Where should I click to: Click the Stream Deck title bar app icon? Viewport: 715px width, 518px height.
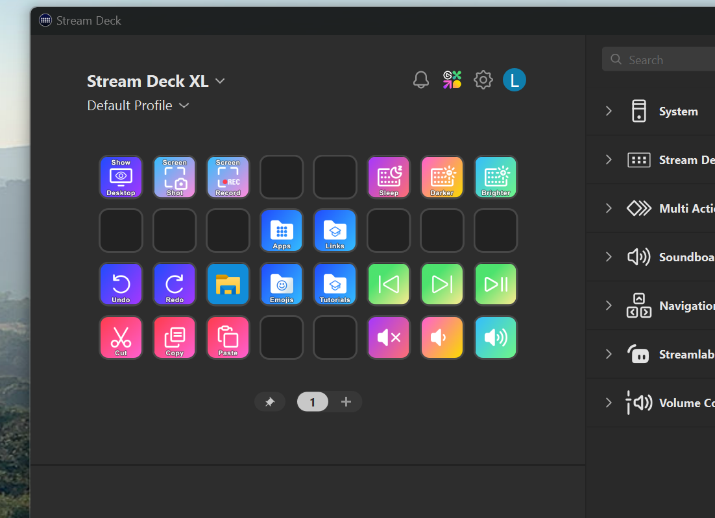pos(45,21)
